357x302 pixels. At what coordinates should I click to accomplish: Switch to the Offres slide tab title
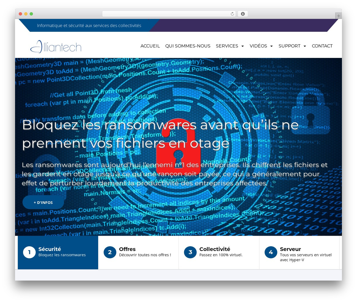[x=127, y=249]
